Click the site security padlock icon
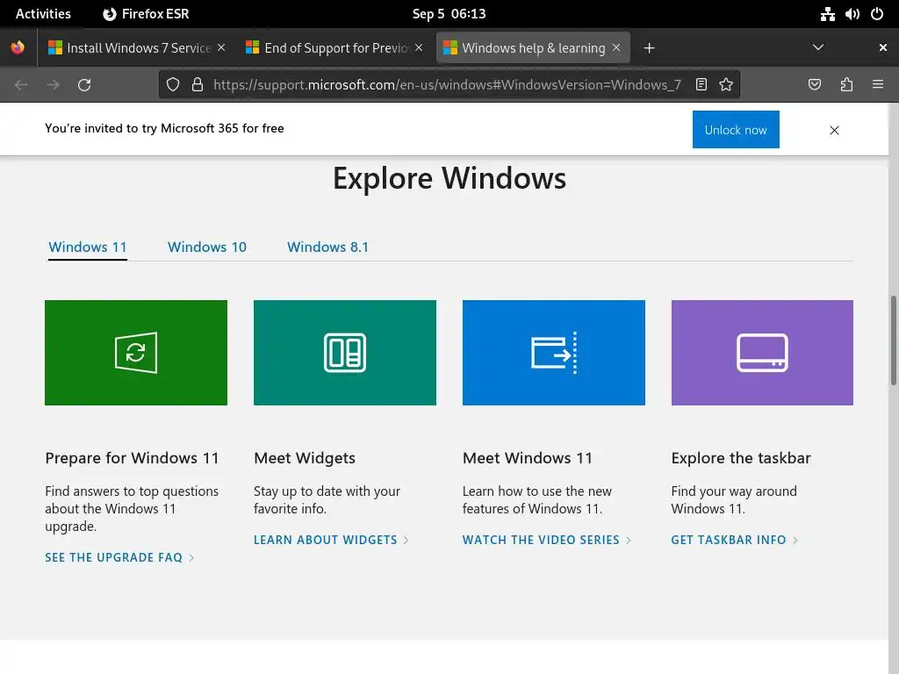 198,85
